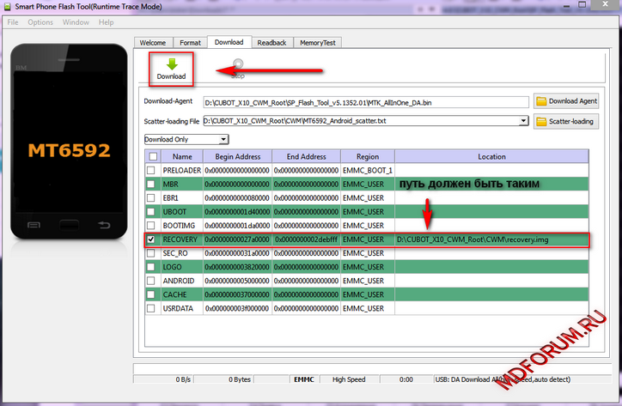The height and width of the screenshot is (406, 622).
Task: Click the Name column header
Action: tap(182, 156)
